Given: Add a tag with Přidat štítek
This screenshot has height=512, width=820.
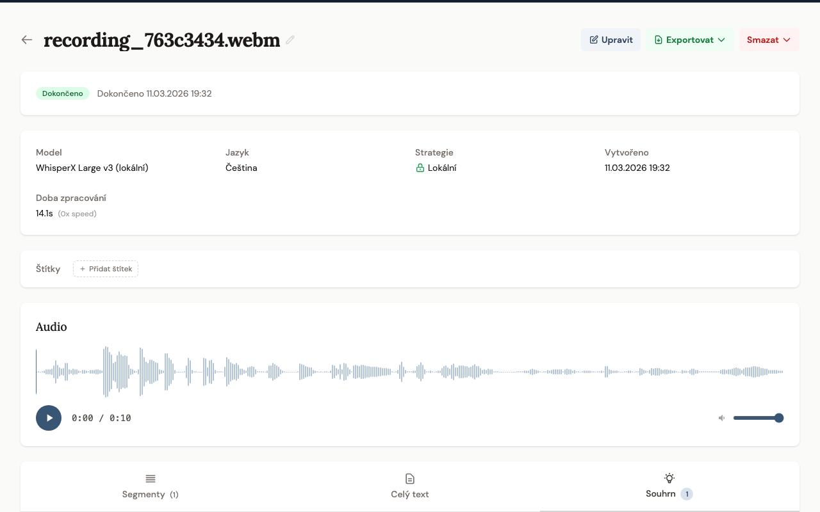Looking at the screenshot, I should [x=106, y=269].
